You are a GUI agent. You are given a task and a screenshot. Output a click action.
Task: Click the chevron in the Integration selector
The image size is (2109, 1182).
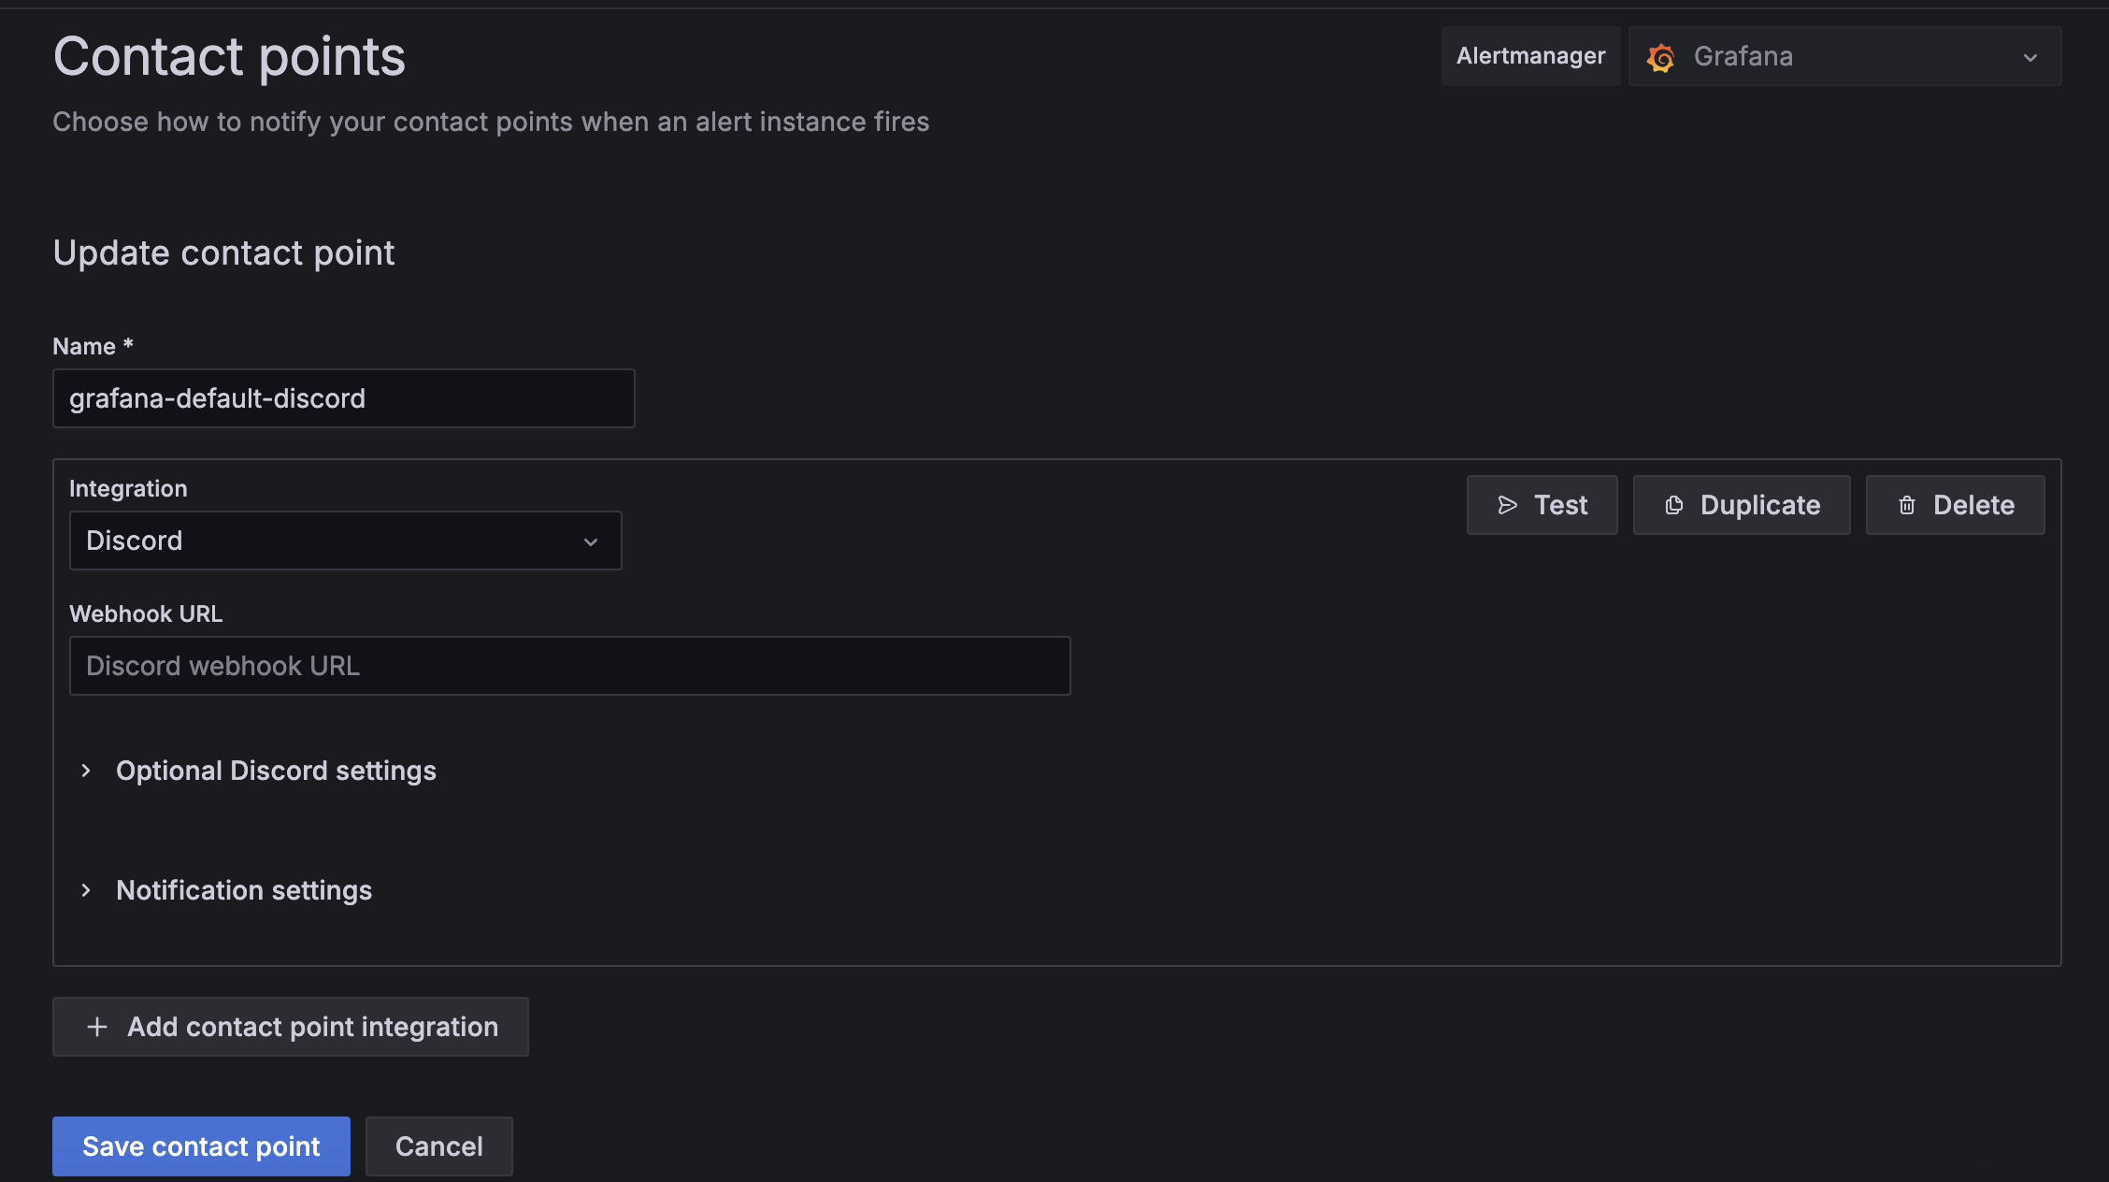(x=590, y=541)
